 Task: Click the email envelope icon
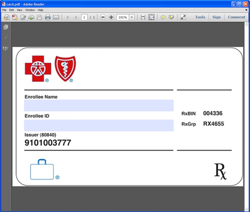(56, 17)
